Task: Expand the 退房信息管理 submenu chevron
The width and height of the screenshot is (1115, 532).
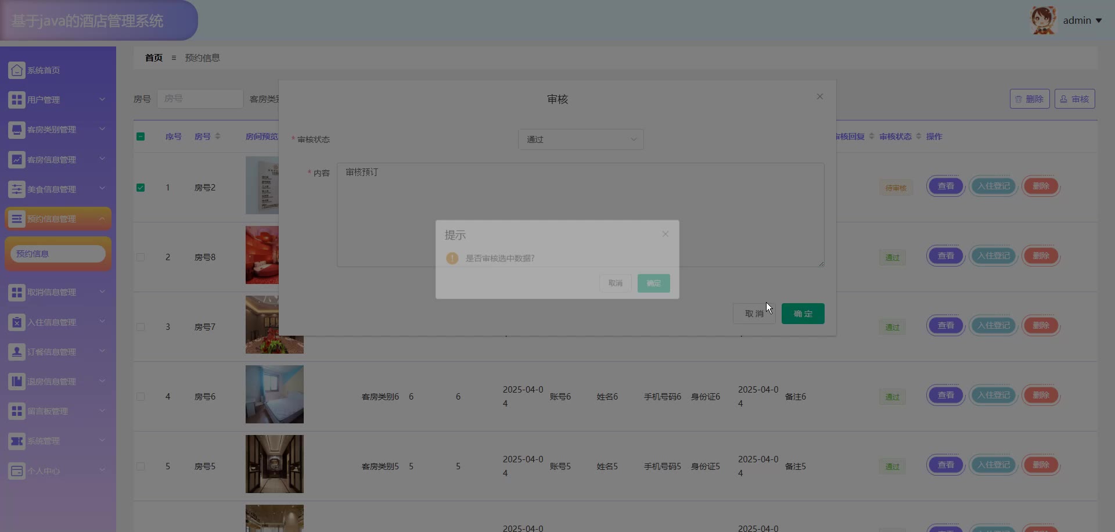Action: coord(102,381)
